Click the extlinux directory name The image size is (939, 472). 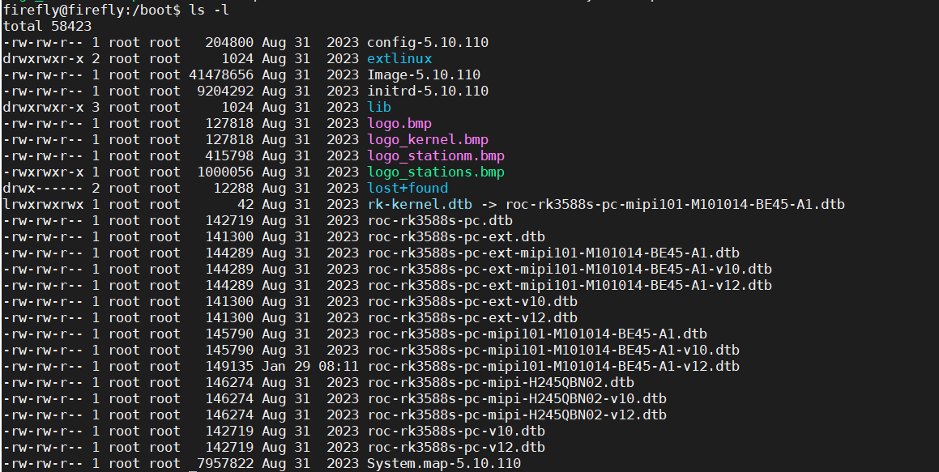(399, 59)
